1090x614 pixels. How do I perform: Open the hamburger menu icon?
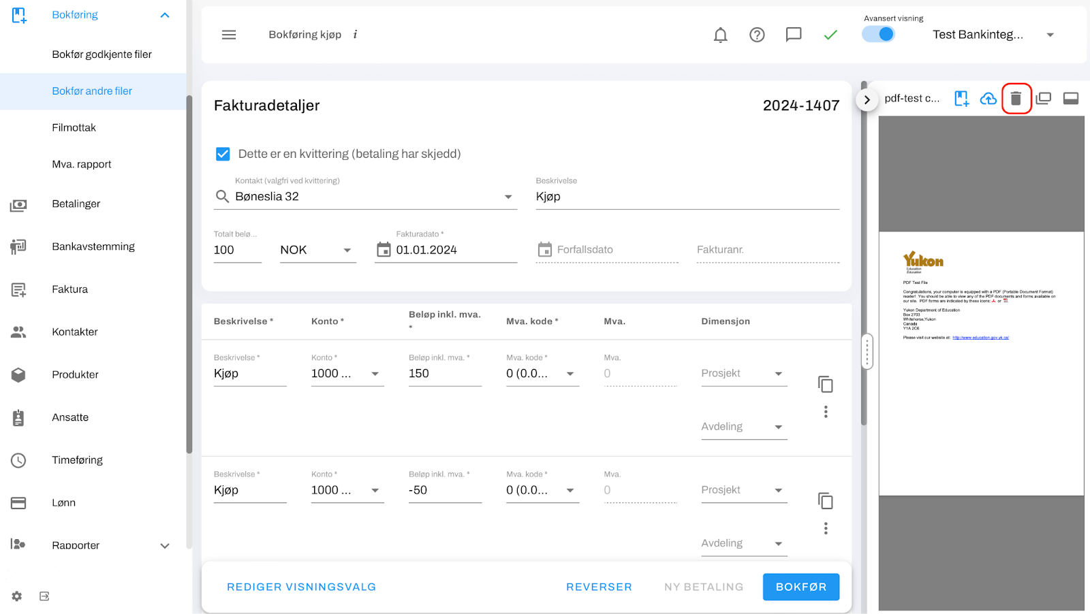(229, 35)
